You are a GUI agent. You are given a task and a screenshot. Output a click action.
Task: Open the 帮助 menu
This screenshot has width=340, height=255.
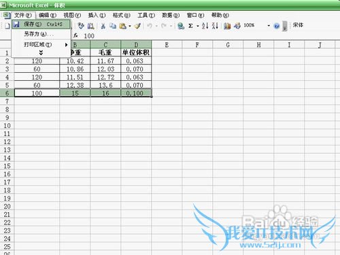pos(220,16)
